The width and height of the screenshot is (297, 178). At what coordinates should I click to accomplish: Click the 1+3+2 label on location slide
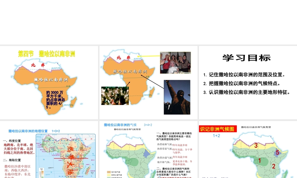point(56,131)
